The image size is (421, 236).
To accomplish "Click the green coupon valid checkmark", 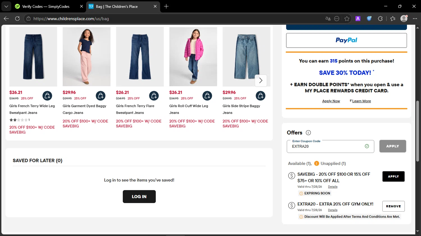I will (x=367, y=146).
